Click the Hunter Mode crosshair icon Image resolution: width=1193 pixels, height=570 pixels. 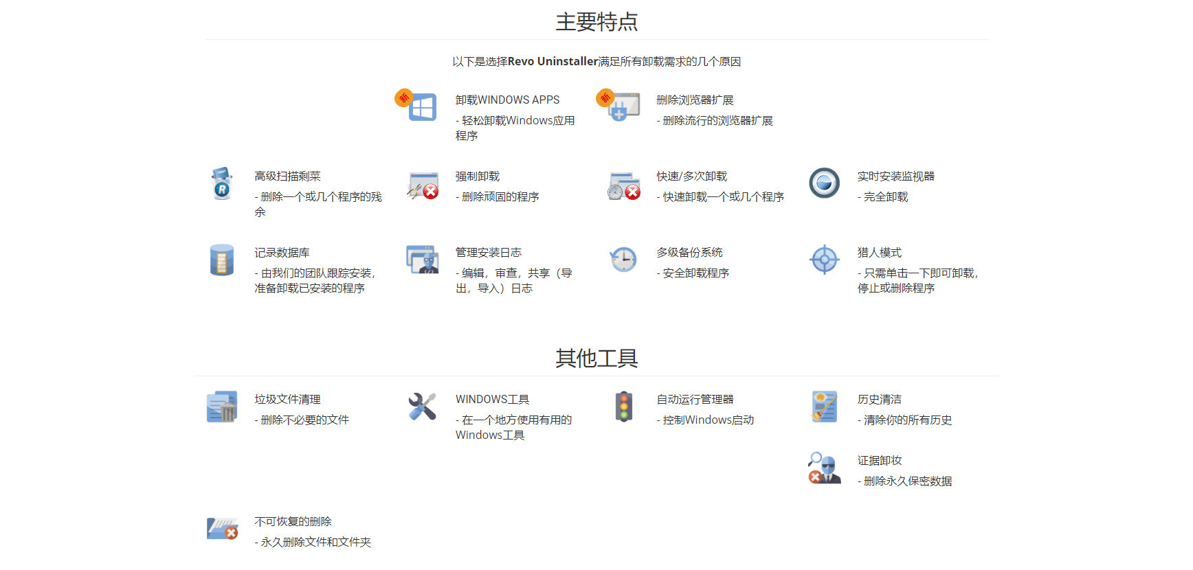pos(825,260)
